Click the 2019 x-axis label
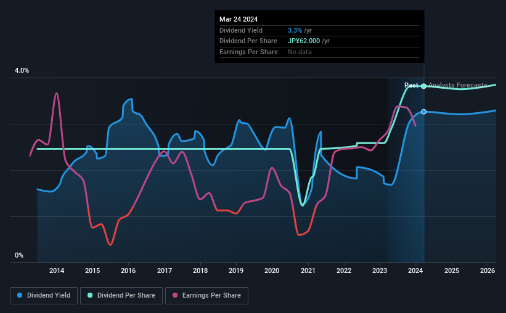506x313 pixels. tap(236, 270)
